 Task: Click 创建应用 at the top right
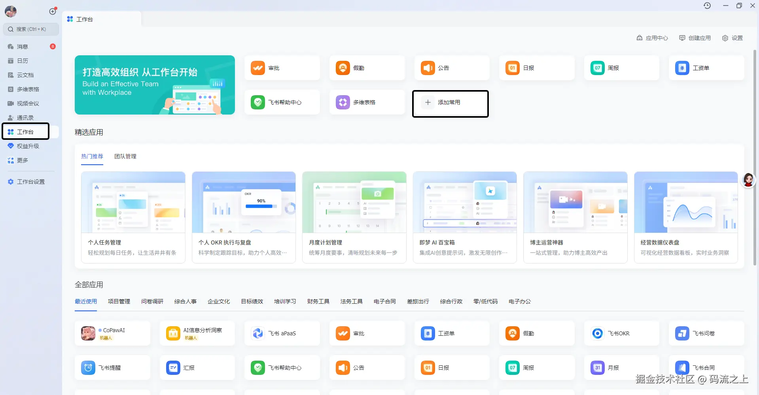point(695,38)
